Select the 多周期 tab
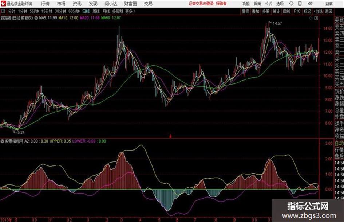 pyautogui.click(x=118, y=11)
